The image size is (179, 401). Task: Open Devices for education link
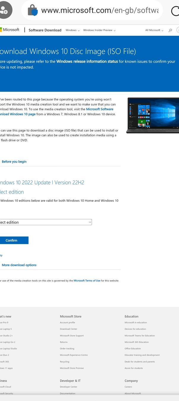[135, 329]
